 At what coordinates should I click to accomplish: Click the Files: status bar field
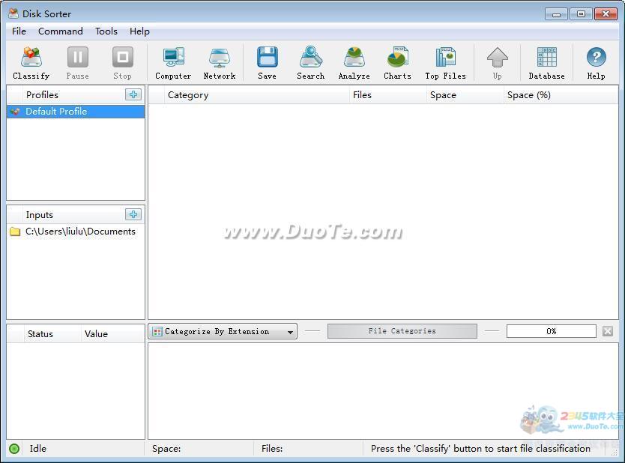click(x=309, y=449)
